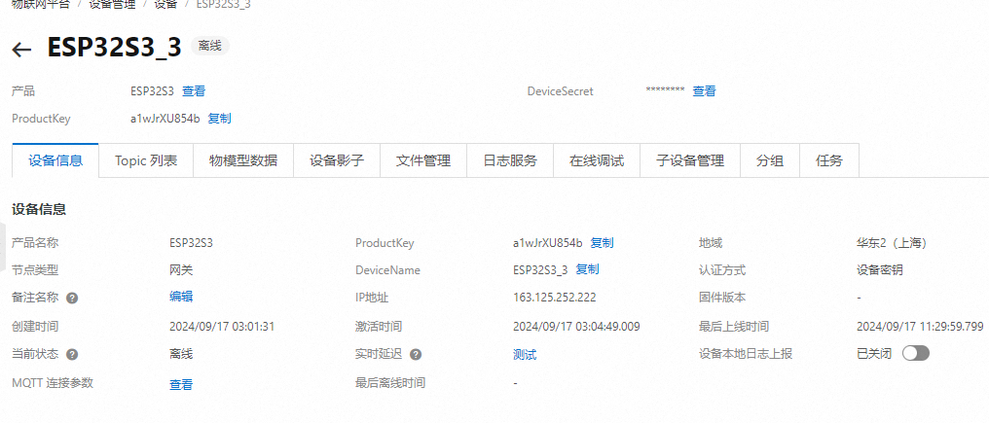989x423 pixels.
Task: Open the 文件管理 tab
Action: [423, 161]
